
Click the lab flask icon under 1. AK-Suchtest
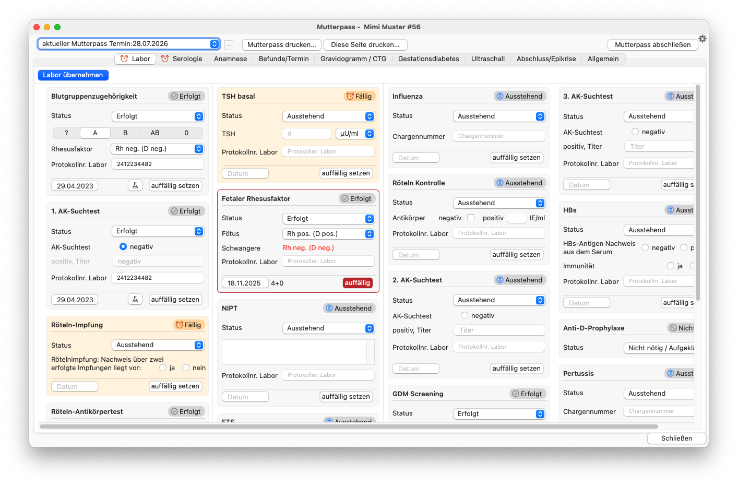click(x=135, y=299)
